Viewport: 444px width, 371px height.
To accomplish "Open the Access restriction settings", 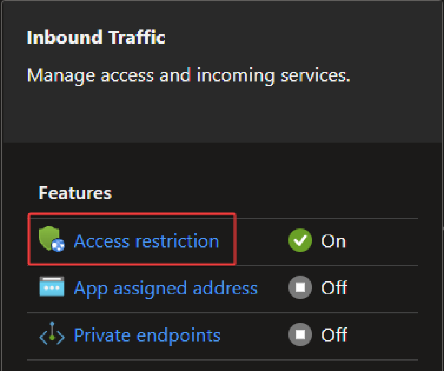I will click(x=146, y=241).
